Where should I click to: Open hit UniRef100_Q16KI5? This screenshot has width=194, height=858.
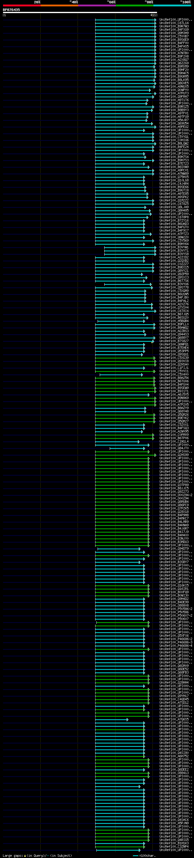click(x=174, y=585)
